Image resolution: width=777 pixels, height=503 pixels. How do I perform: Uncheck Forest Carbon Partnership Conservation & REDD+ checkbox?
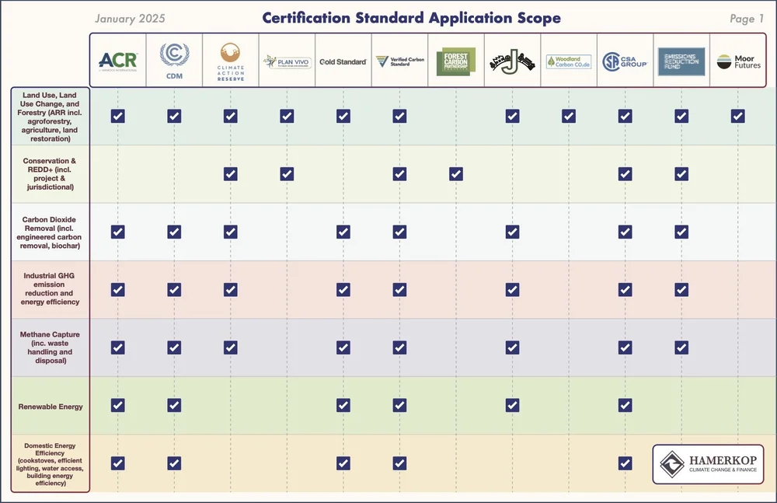pos(456,174)
